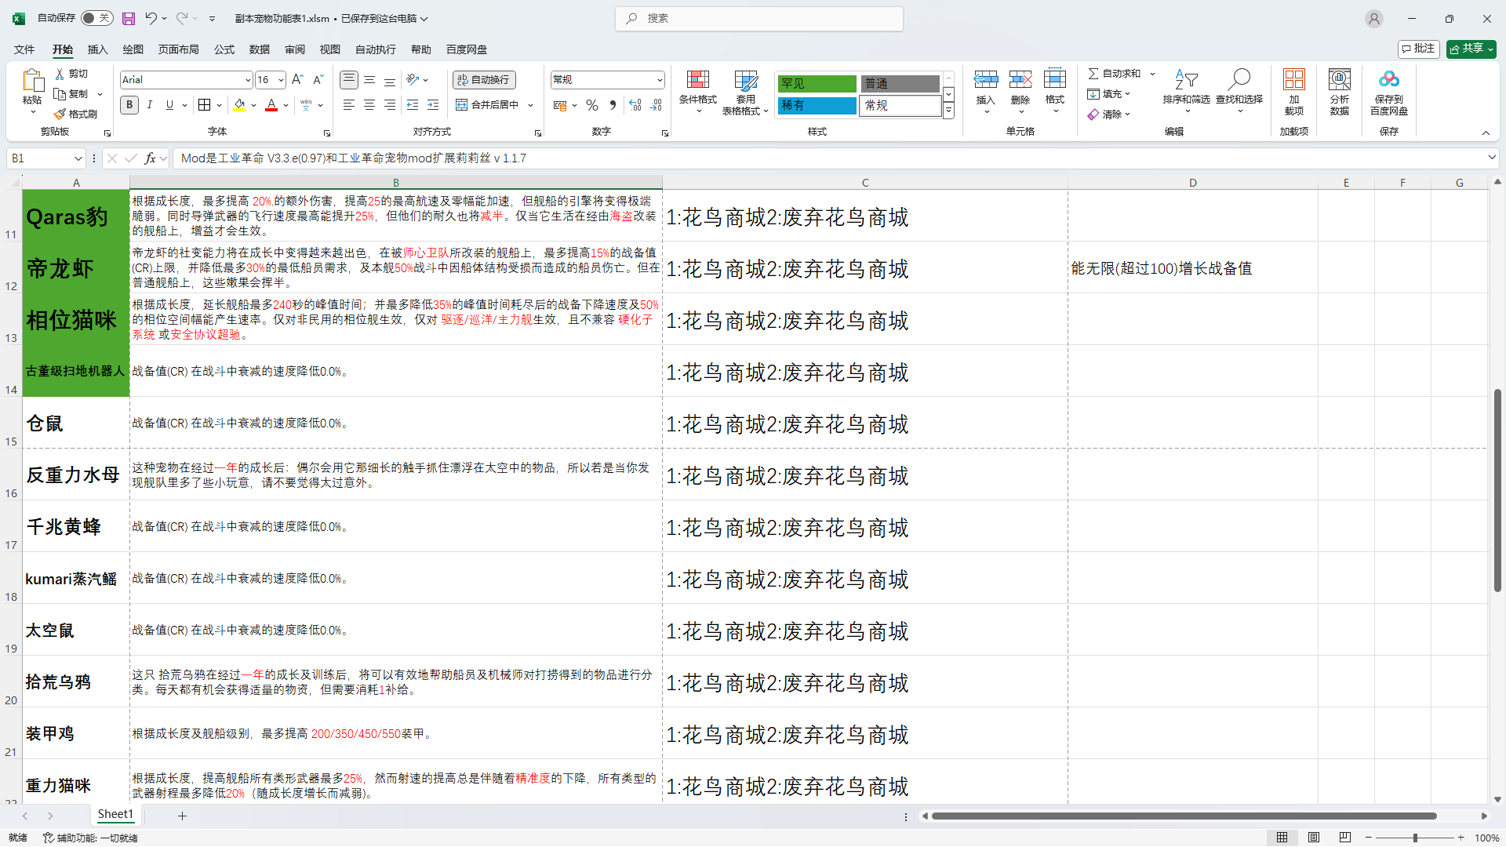Click the 保存到百度网盘 icon
This screenshot has width=1506, height=847.
tap(1388, 89)
